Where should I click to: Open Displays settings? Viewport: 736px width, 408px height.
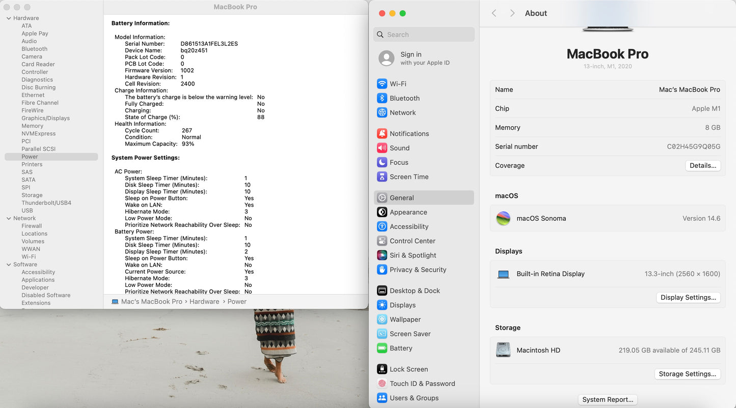click(x=403, y=305)
